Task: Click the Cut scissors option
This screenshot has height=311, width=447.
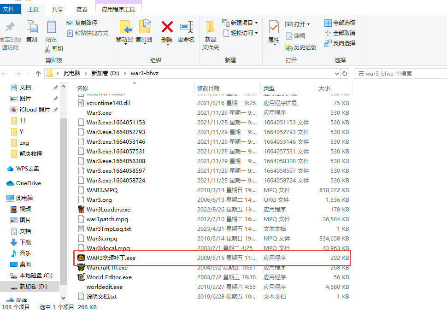Action: (x=54, y=49)
